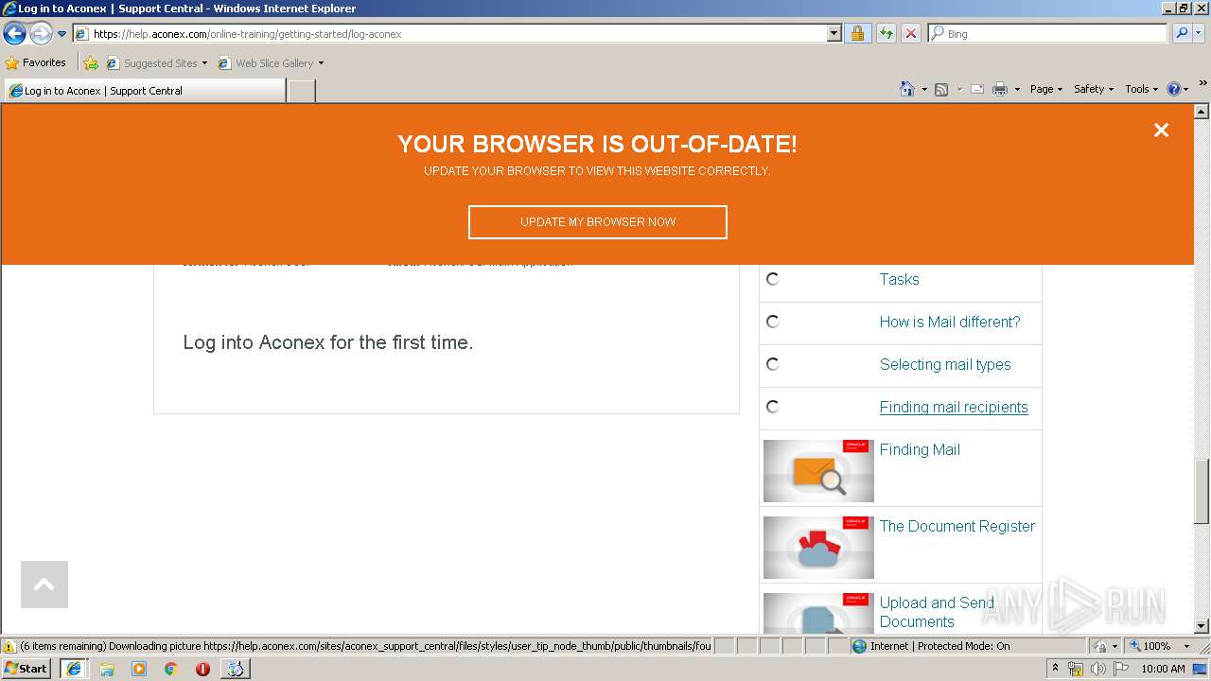Open the Tools menu
This screenshot has height=681, width=1211.
pyautogui.click(x=1141, y=89)
